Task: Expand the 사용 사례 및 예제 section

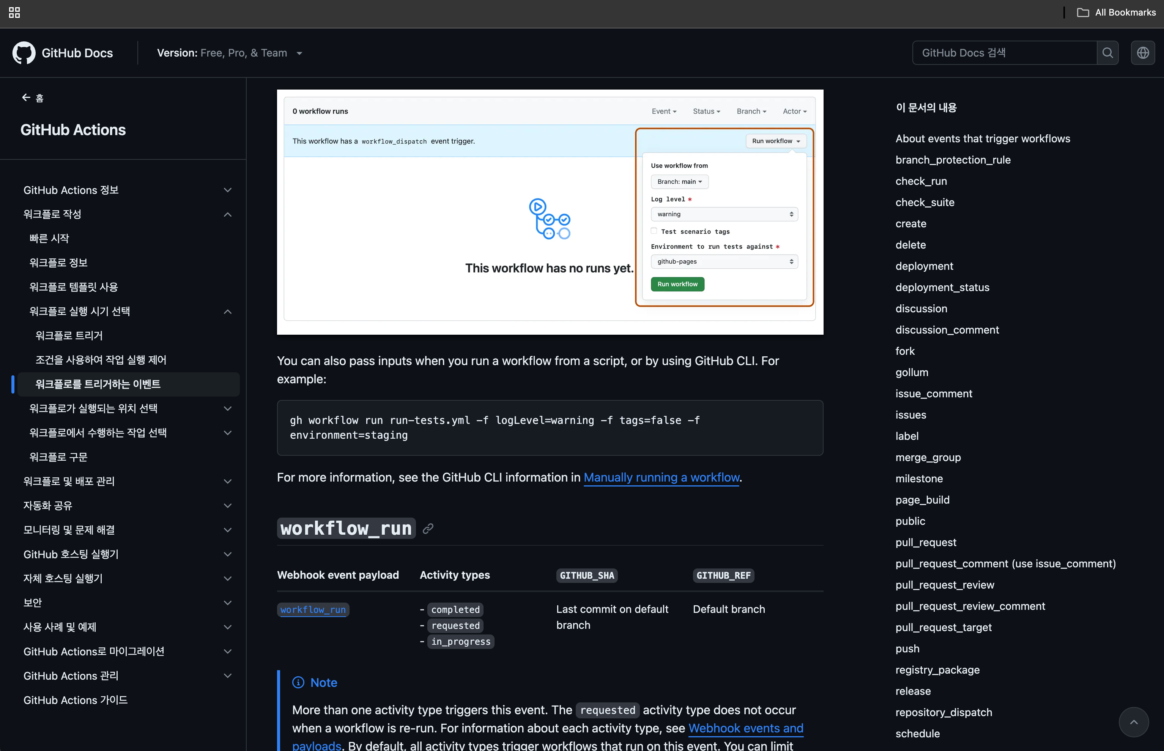Action: (x=227, y=627)
